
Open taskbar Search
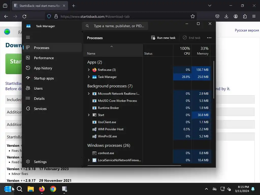point(20,189)
